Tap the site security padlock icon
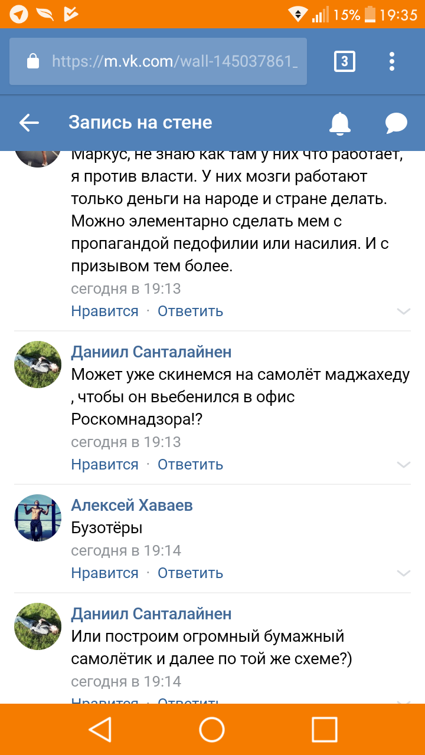The width and height of the screenshot is (425, 755). tap(33, 61)
